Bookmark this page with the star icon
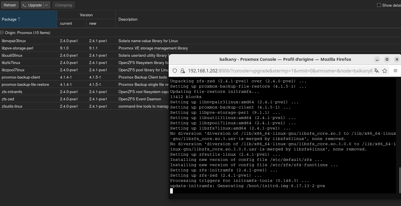401x206 pixels. tap(385, 71)
